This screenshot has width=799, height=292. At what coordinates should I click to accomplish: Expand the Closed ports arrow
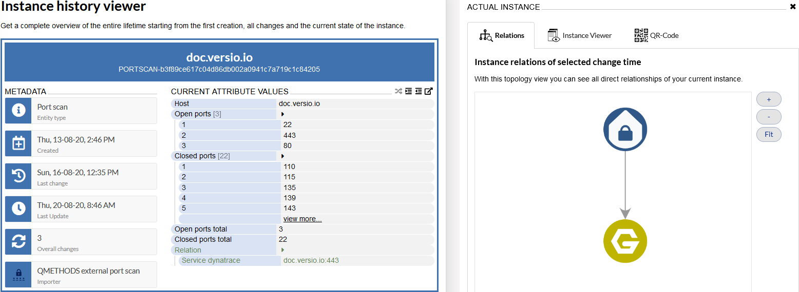coord(282,156)
